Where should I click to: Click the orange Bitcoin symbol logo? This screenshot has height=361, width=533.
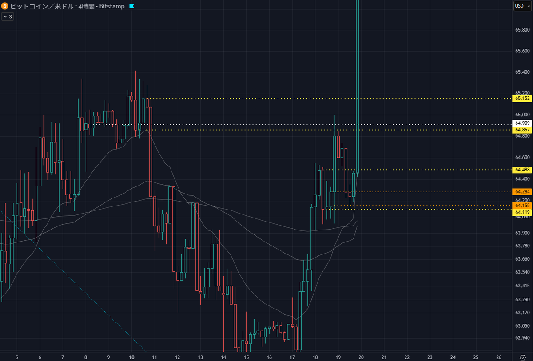click(5, 6)
